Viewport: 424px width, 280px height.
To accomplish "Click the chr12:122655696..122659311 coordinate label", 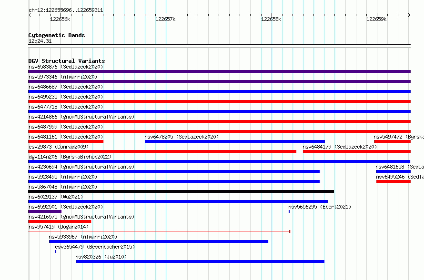I will pos(66,10).
